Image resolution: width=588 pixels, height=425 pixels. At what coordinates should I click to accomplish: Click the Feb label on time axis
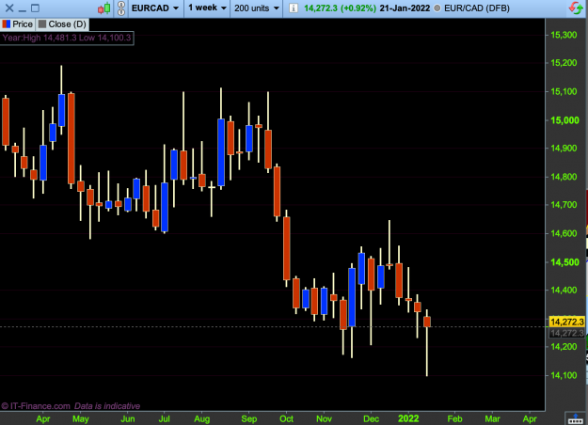454,418
